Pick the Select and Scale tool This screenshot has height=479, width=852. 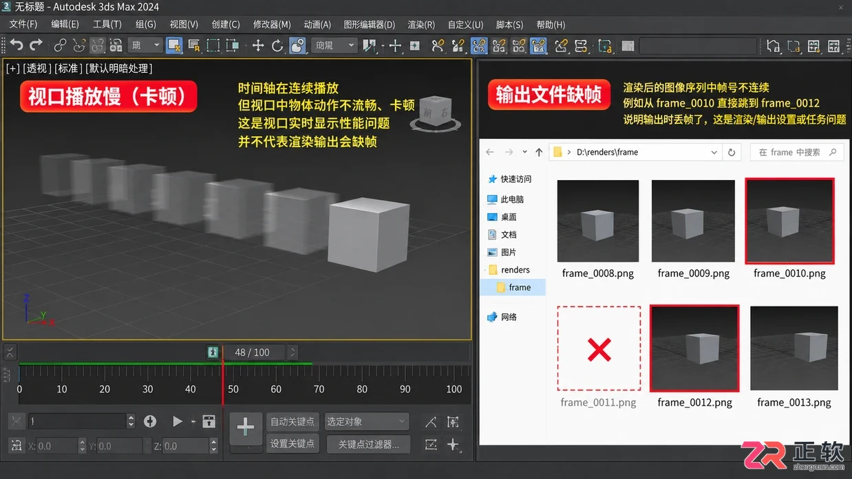[297, 45]
